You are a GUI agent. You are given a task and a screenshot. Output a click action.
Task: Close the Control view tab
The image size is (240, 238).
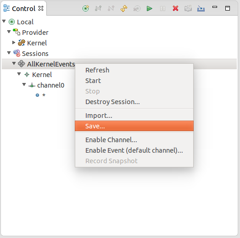[x=41, y=8]
